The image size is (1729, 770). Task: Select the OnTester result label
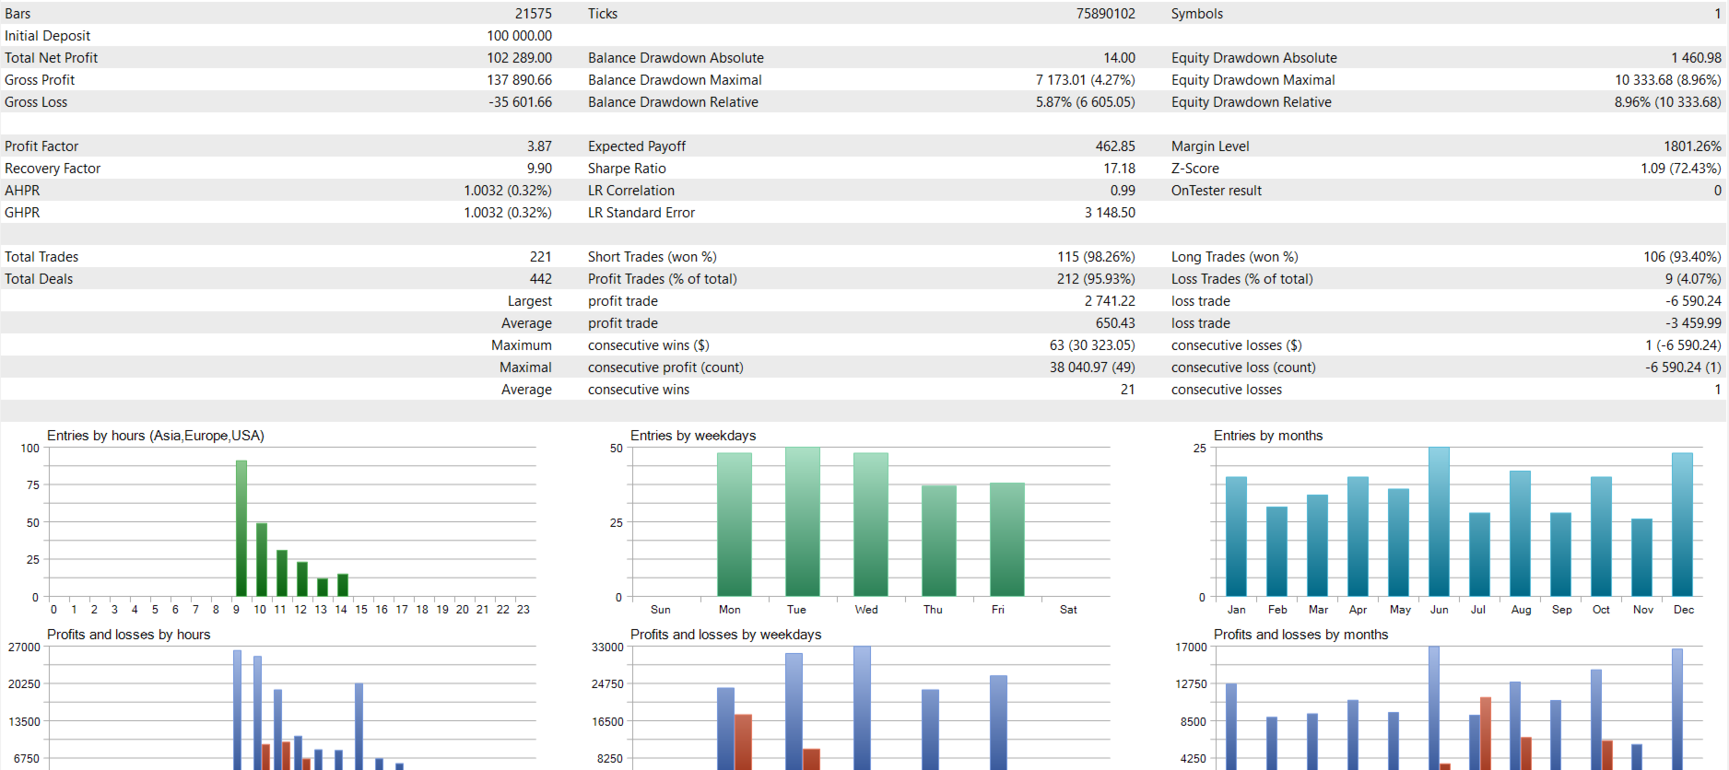(x=1217, y=191)
